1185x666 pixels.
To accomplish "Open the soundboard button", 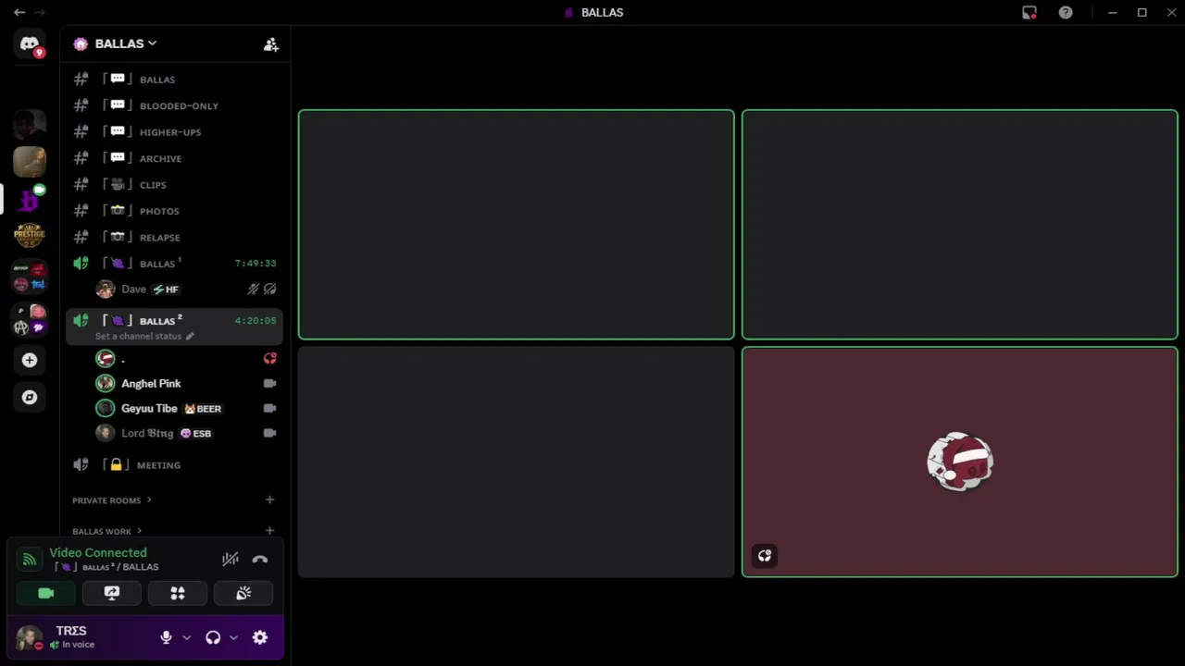I will coord(243,593).
